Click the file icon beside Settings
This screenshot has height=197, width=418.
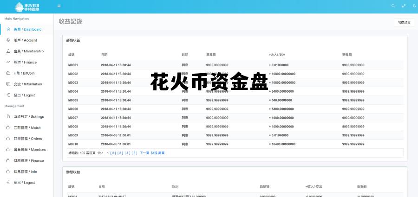click(x=8, y=117)
